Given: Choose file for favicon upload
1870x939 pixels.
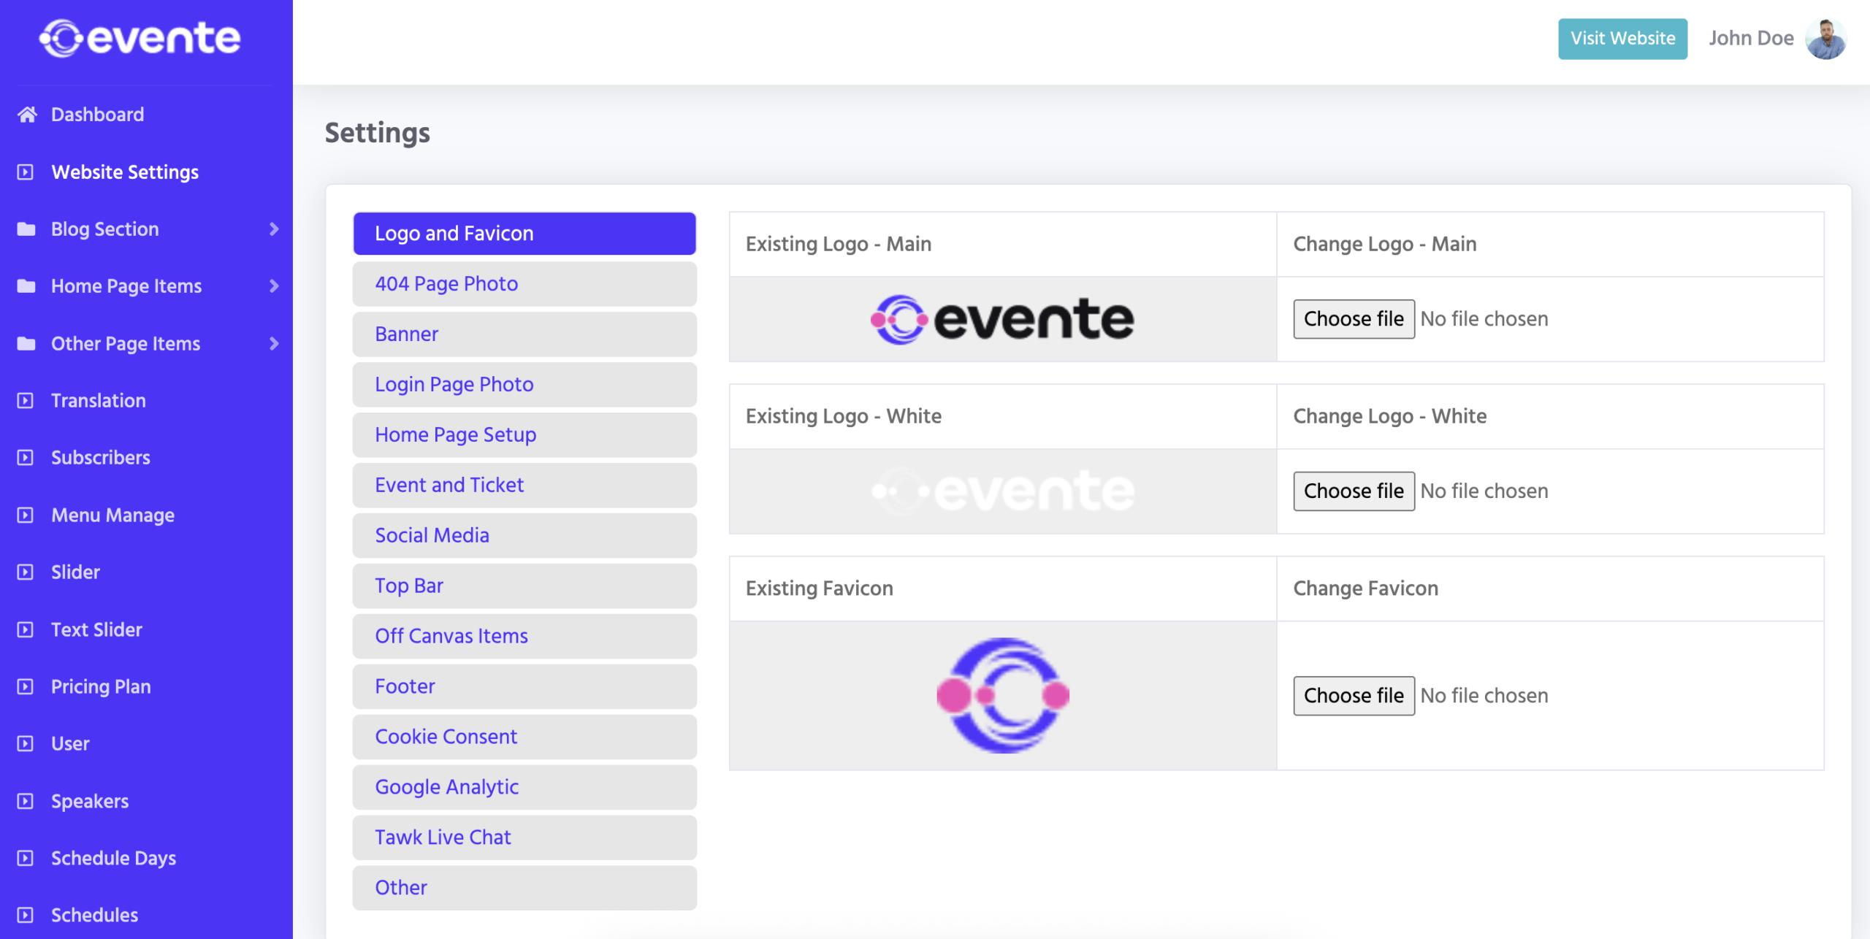Looking at the screenshot, I should [x=1353, y=696].
